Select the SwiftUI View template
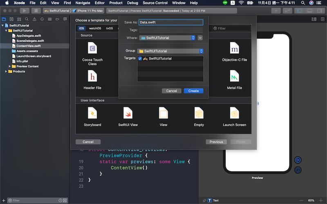 pyautogui.click(x=128, y=117)
